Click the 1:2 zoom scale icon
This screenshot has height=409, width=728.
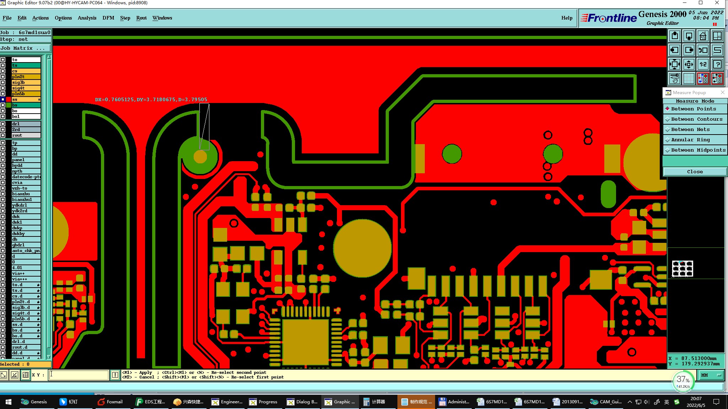coord(703,64)
